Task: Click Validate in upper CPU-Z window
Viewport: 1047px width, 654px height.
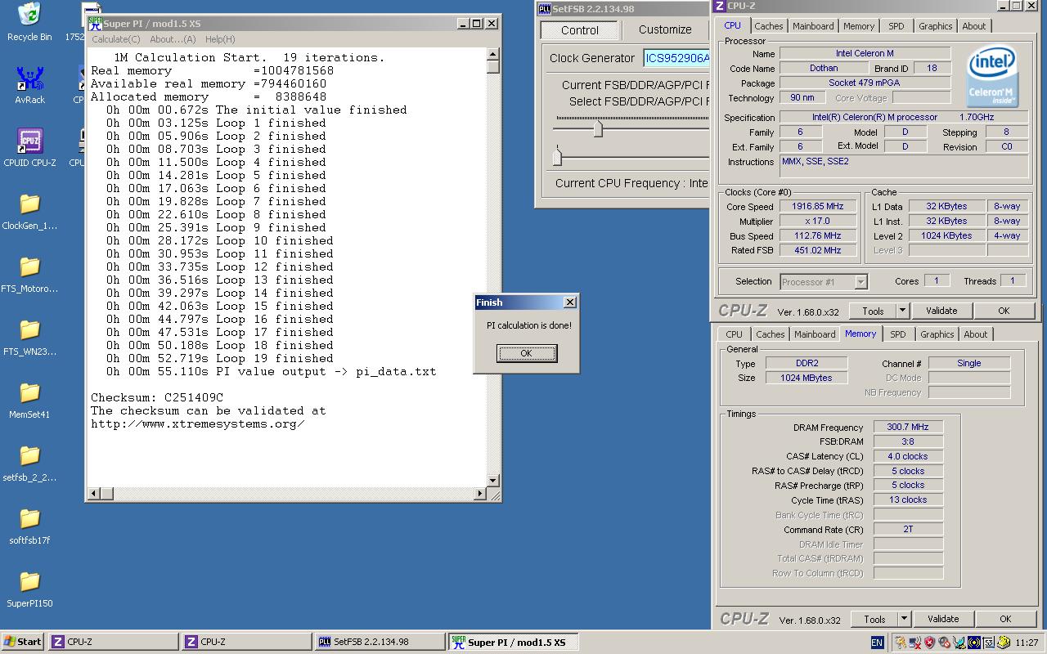Action: 941,311
